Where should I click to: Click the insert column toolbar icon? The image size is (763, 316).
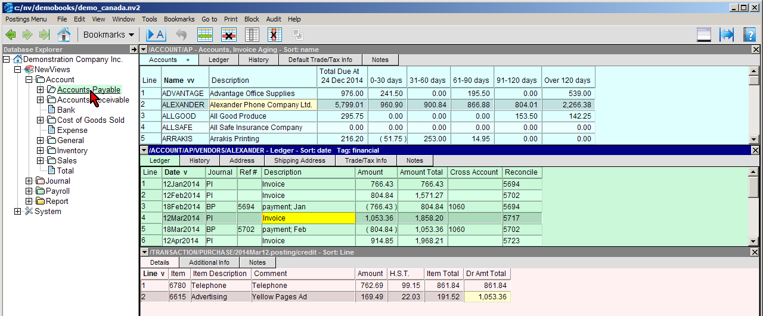252,35
